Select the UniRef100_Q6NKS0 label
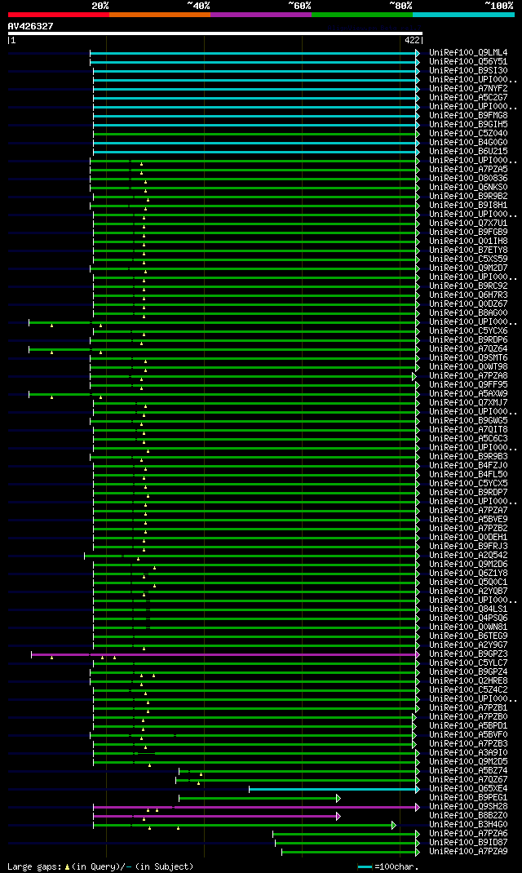This screenshot has width=522, height=873. [x=468, y=188]
